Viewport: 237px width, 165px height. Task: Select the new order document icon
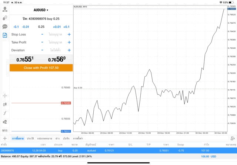point(5,35)
